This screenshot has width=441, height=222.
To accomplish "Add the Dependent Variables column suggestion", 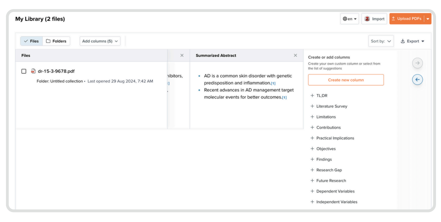I will 332,191.
